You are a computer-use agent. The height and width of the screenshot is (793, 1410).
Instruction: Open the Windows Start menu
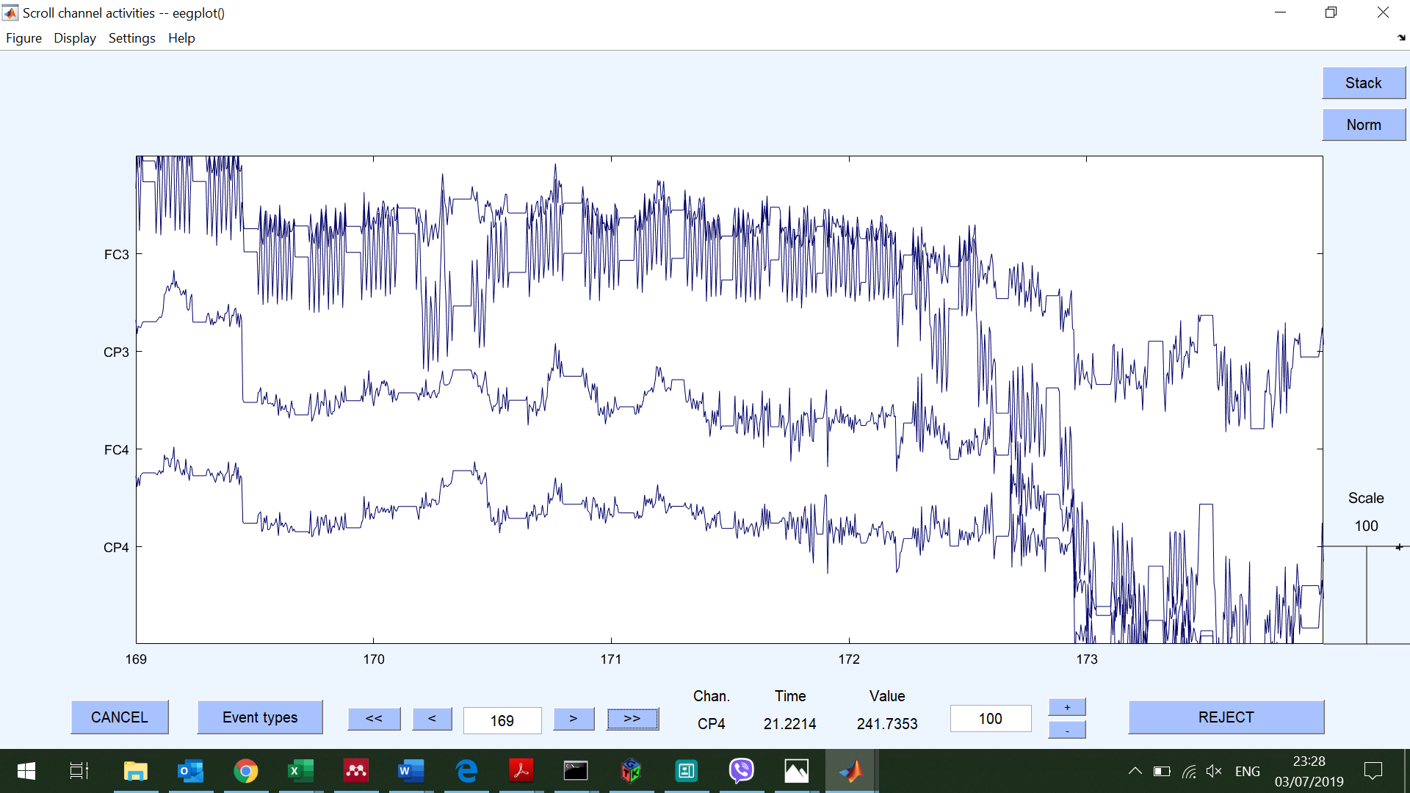(26, 771)
